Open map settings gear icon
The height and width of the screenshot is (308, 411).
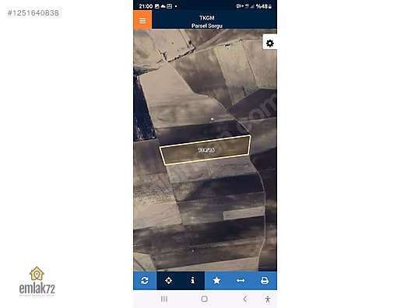(x=269, y=44)
